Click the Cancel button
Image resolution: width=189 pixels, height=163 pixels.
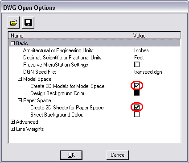click(118, 155)
